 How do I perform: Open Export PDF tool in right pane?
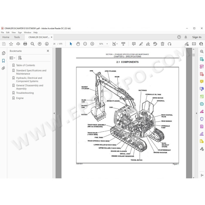coord(201,59)
